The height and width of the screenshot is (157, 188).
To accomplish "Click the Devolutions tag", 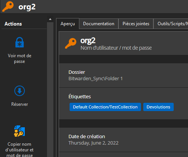I will pyautogui.click(x=158, y=107).
